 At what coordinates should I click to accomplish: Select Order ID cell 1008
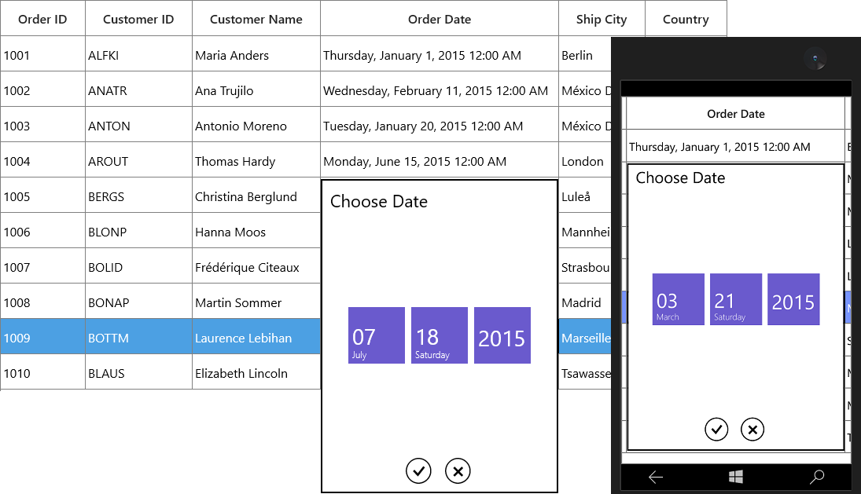point(42,302)
